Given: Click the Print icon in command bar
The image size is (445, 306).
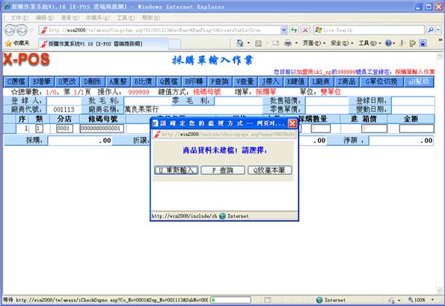Looking at the screenshot, I should tap(288, 43).
